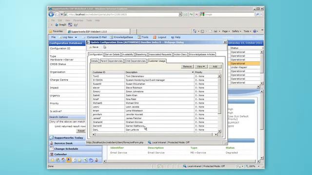Viewport: 312px width, 175px height.
Task: Click the IE Home icon in command bar
Action: tap(195, 31)
